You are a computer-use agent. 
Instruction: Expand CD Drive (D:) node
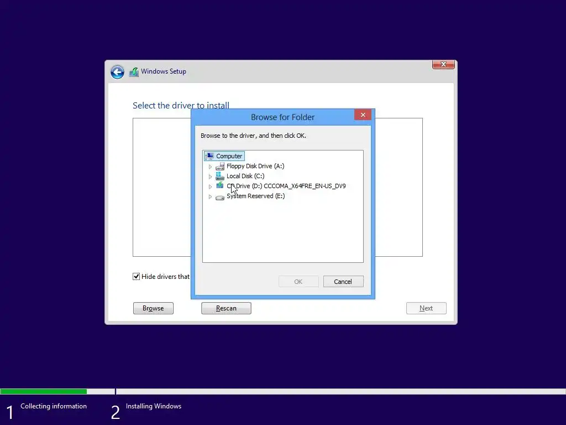(x=210, y=186)
